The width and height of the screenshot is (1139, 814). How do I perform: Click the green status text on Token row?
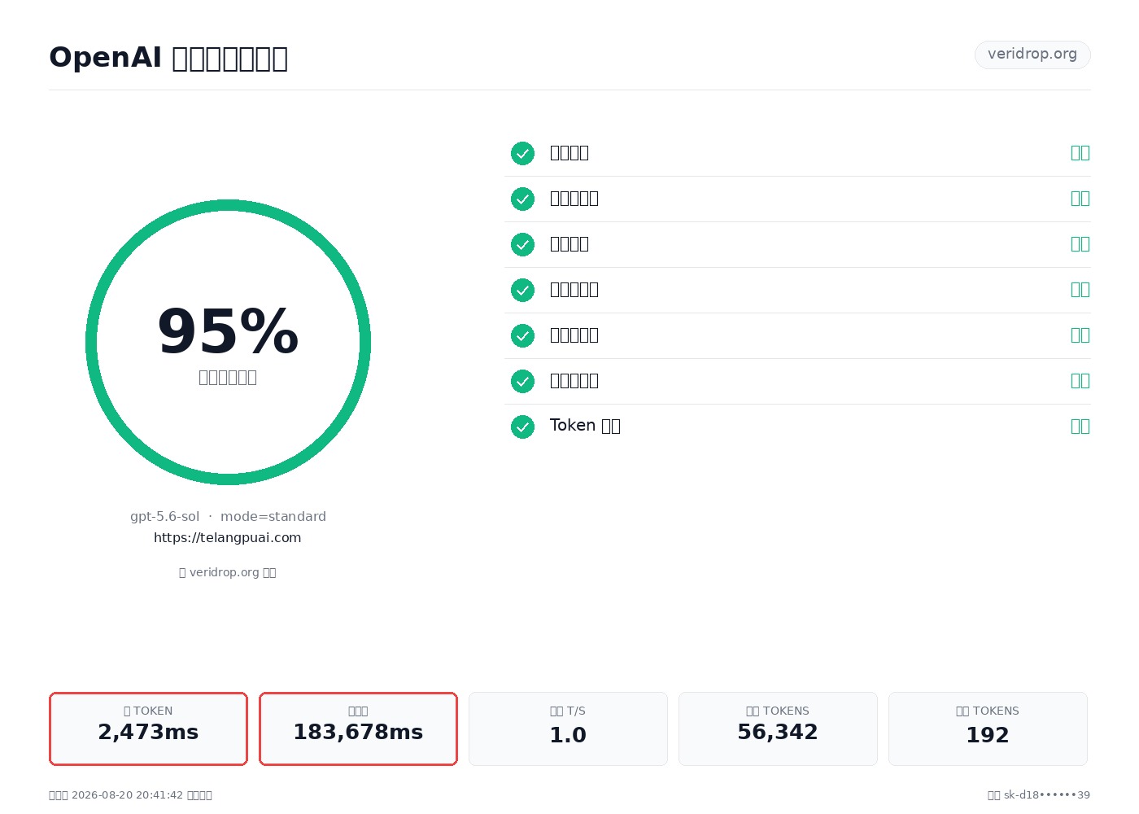coord(1080,426)
